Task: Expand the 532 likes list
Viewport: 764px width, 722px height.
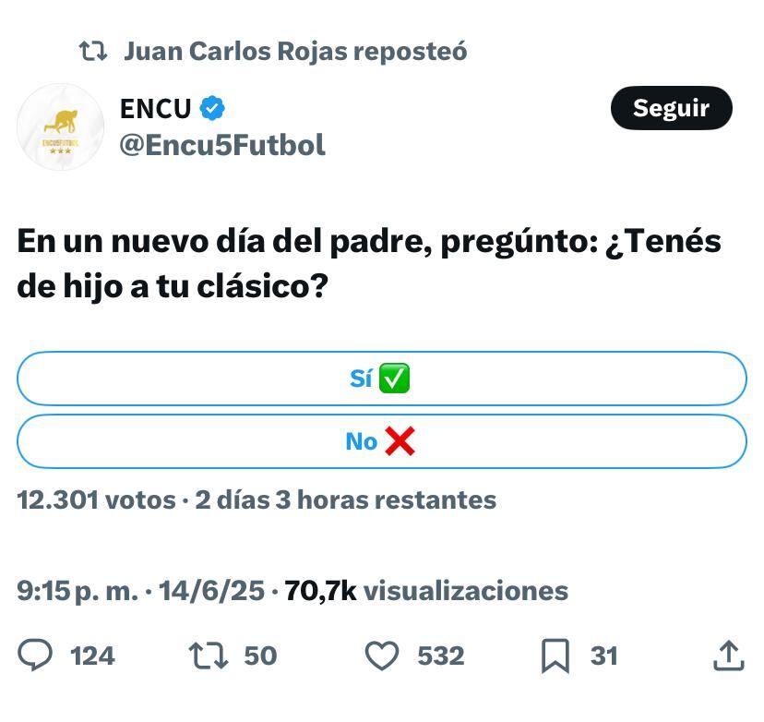Action: [440, 656]
